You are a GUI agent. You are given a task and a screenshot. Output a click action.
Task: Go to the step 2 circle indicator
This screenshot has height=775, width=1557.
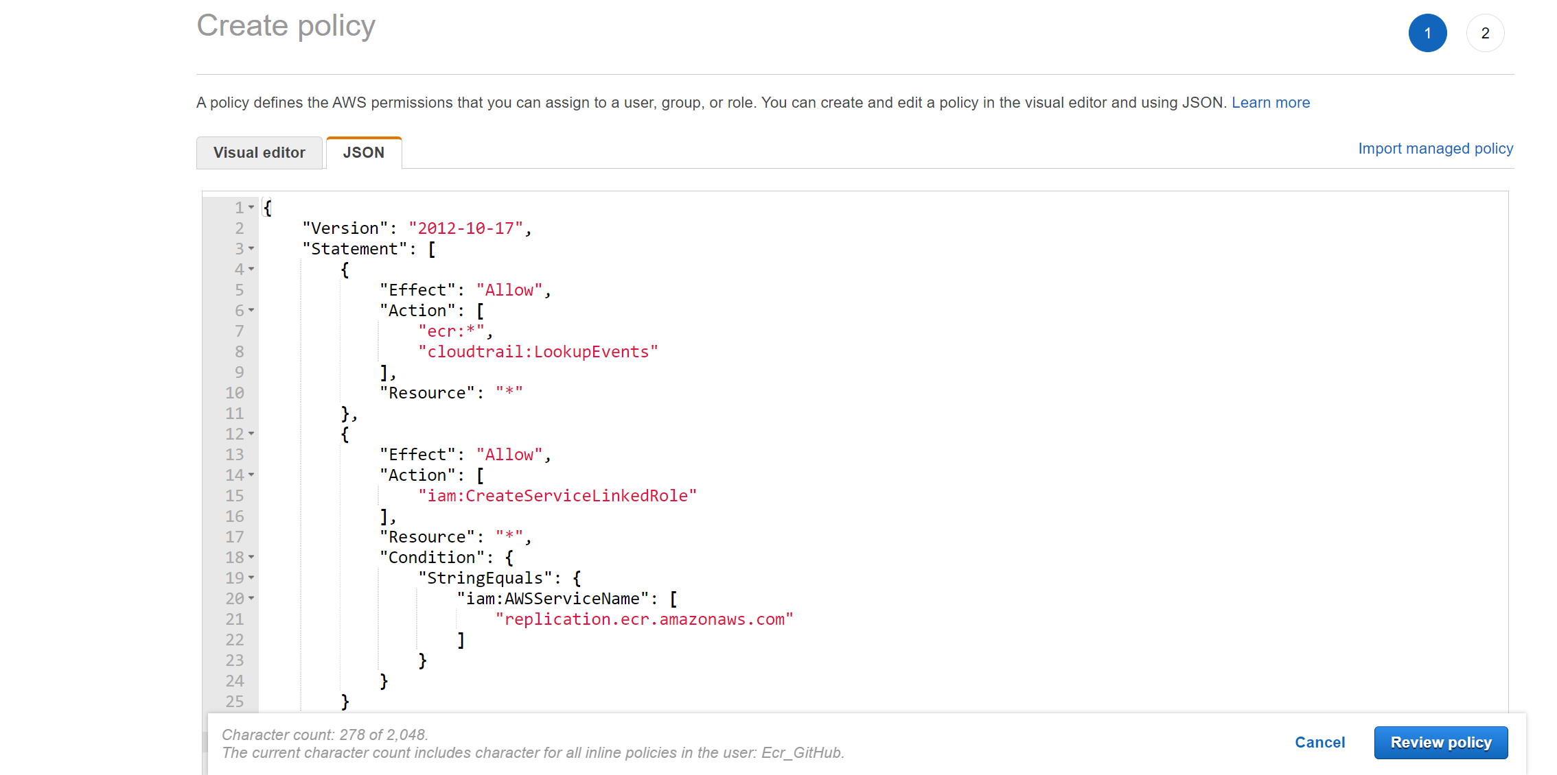[x=1484, y=33]
